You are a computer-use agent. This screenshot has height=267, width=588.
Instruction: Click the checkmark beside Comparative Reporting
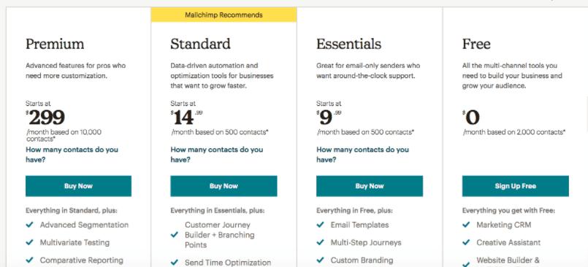pos(30,260)
